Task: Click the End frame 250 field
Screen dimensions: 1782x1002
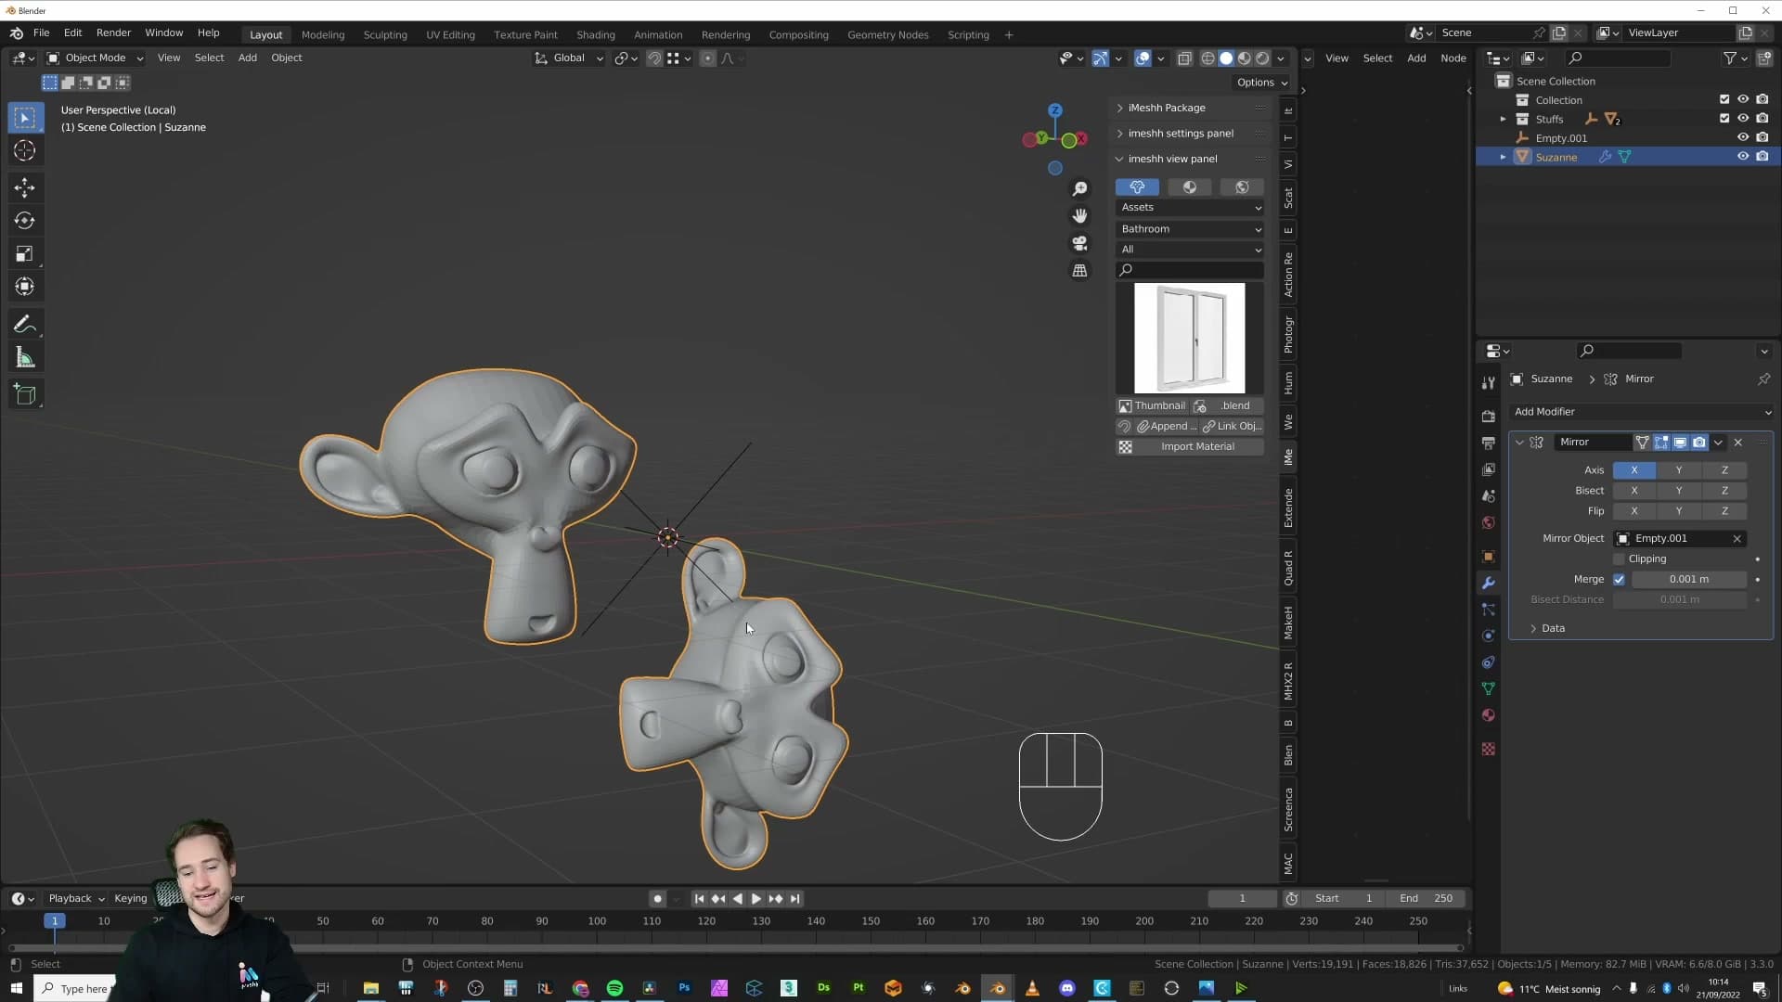Action: [x=1425, y=899]
